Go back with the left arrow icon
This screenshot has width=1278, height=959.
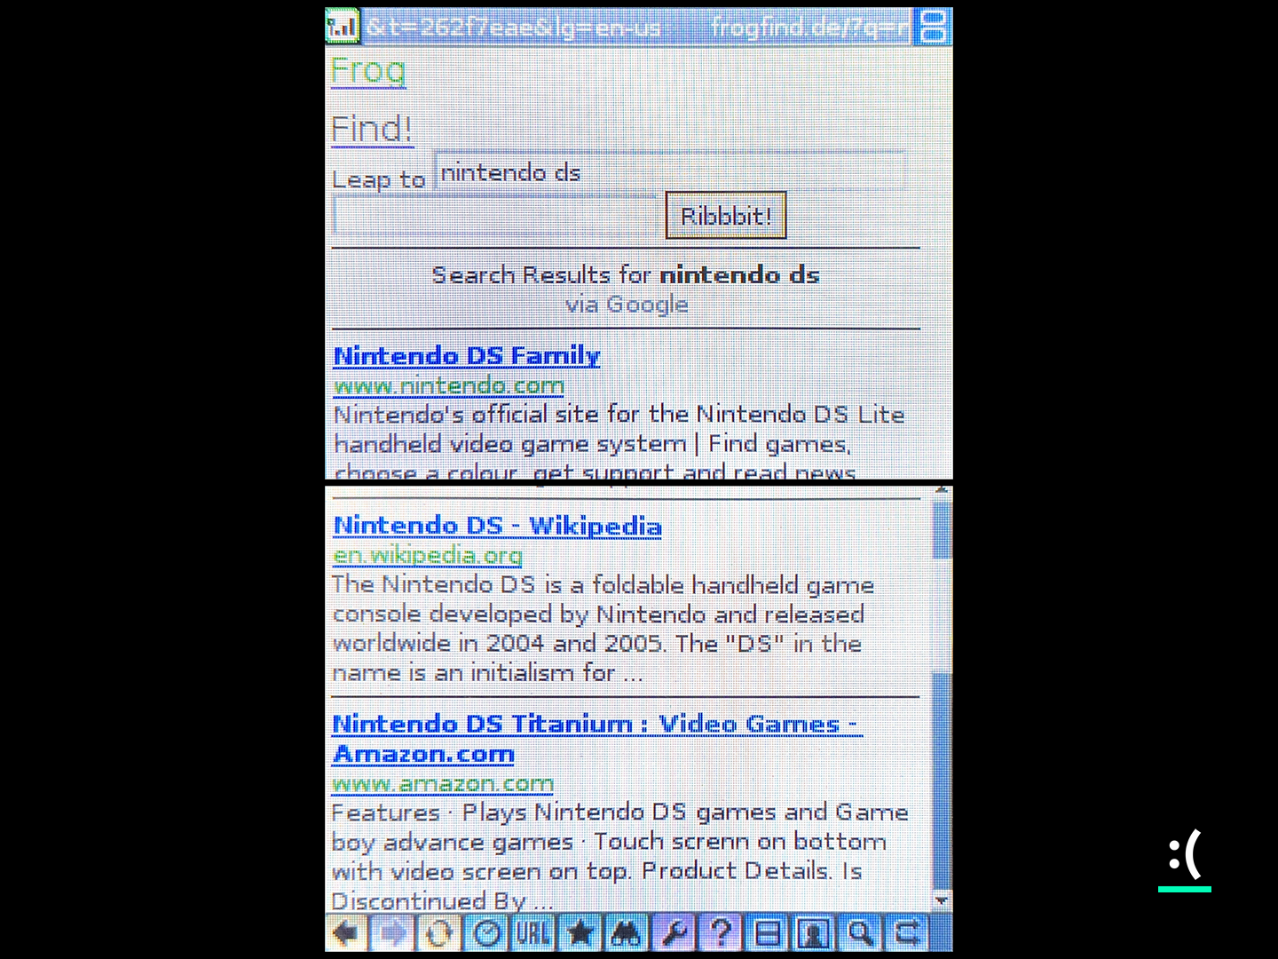(346, 933)
